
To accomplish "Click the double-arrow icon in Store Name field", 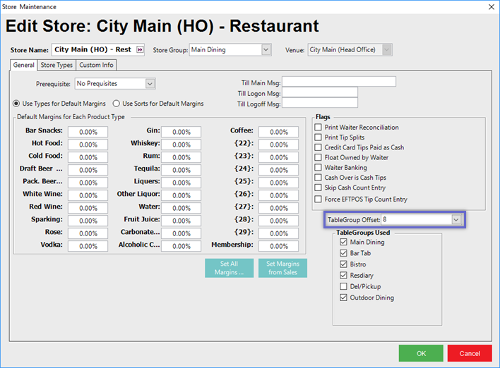I will tap(140, 49).
